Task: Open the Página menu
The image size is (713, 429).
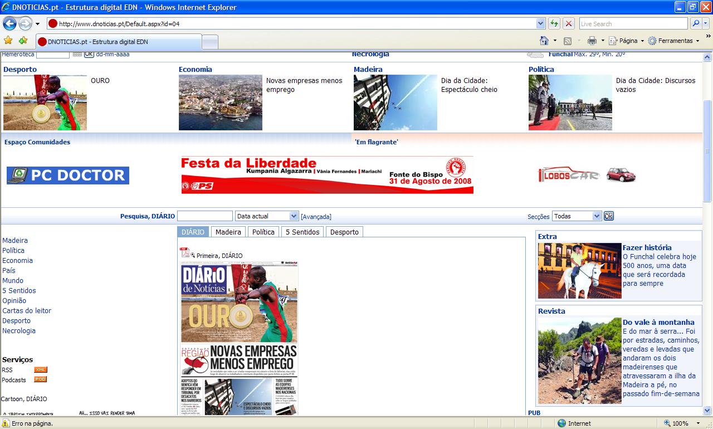Action: [x=627, y=41]
